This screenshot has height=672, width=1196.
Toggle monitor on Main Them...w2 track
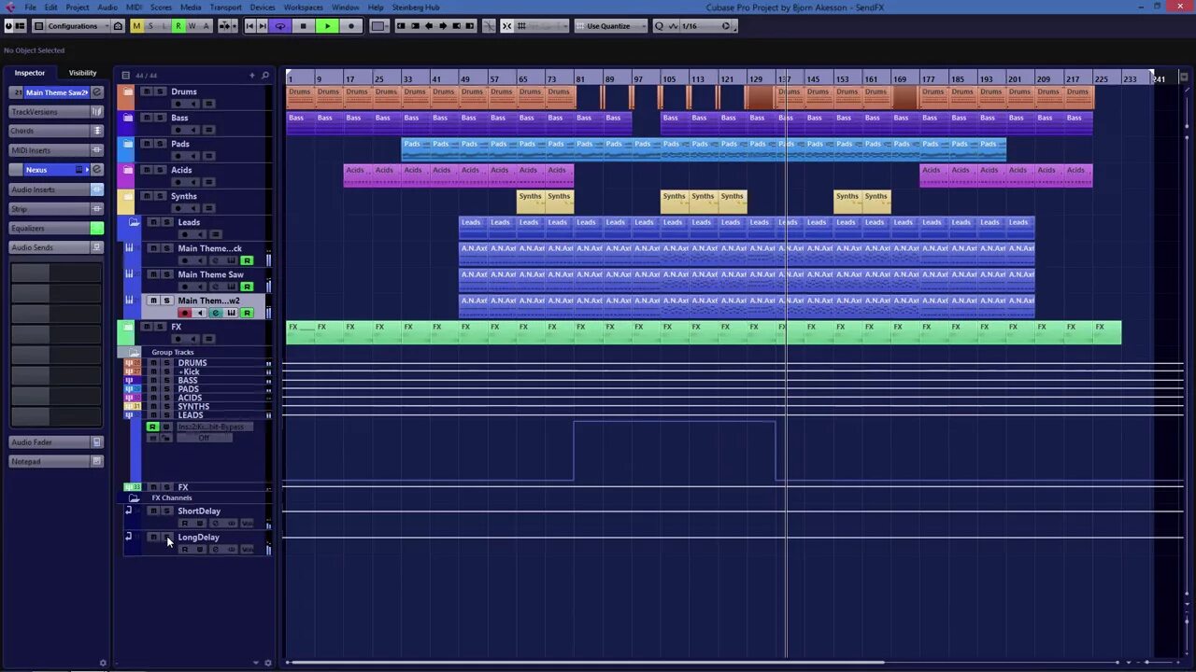[199, 313]
